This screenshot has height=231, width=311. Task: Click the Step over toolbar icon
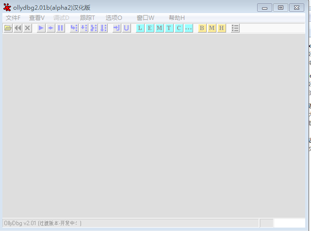tap(84, 28)
